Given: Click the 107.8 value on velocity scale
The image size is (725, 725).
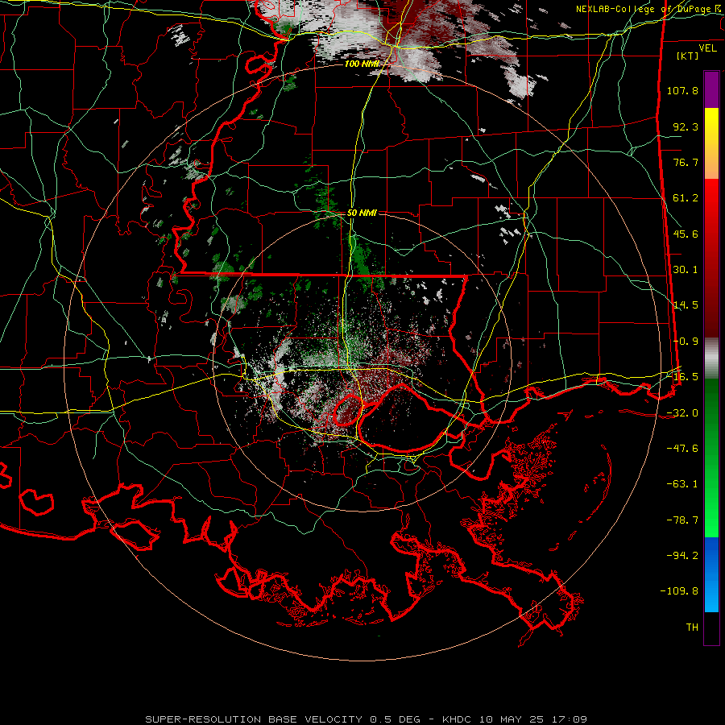Looking at the screenshot, I should [682, 90].
